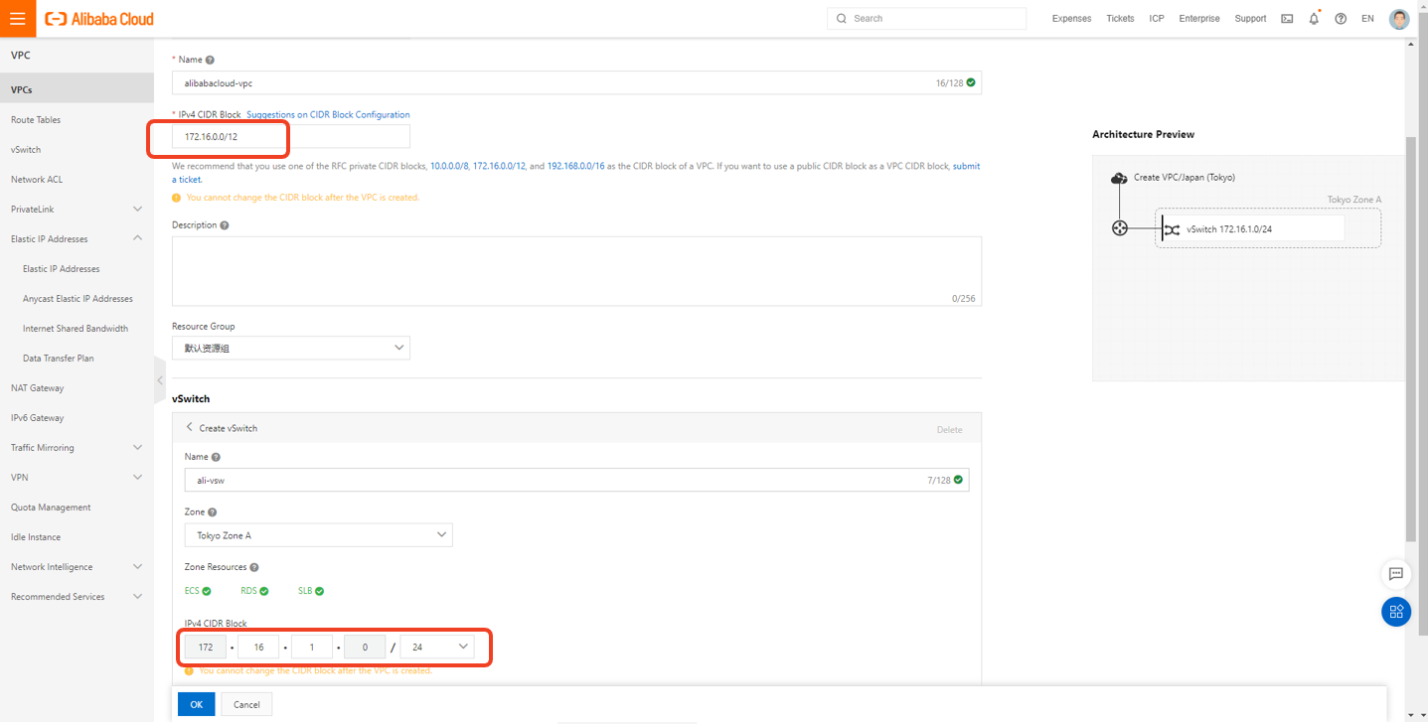Open the Cloud Shell terminal icon
Screen dimensions: 1428x724
click(1287, 18)
